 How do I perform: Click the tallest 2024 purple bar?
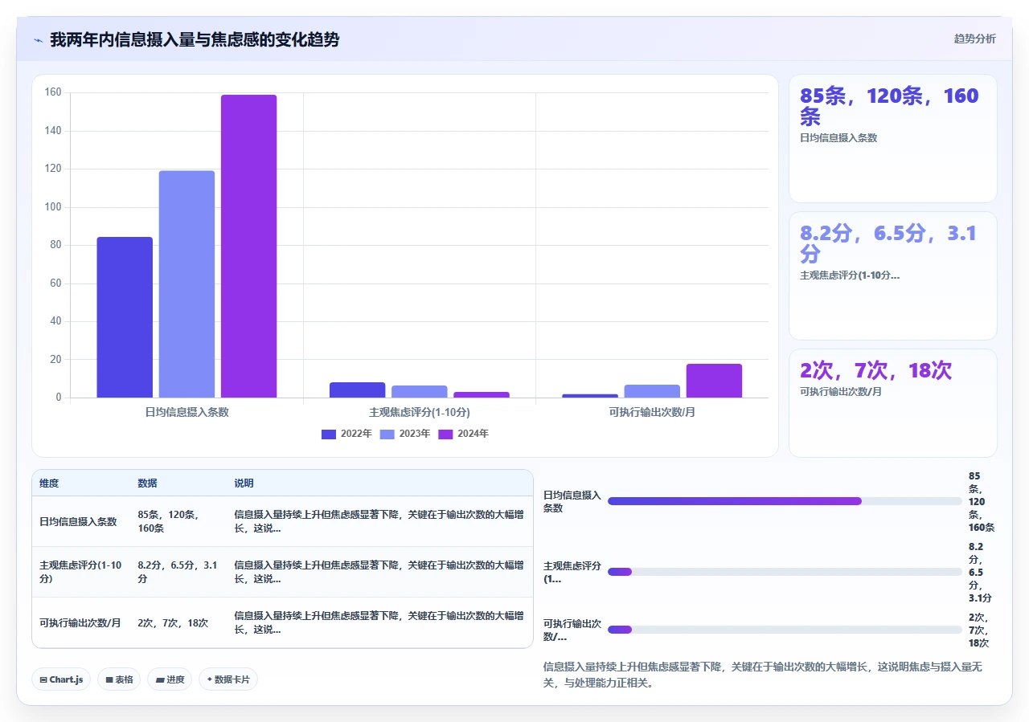click(x=249, y=246)
